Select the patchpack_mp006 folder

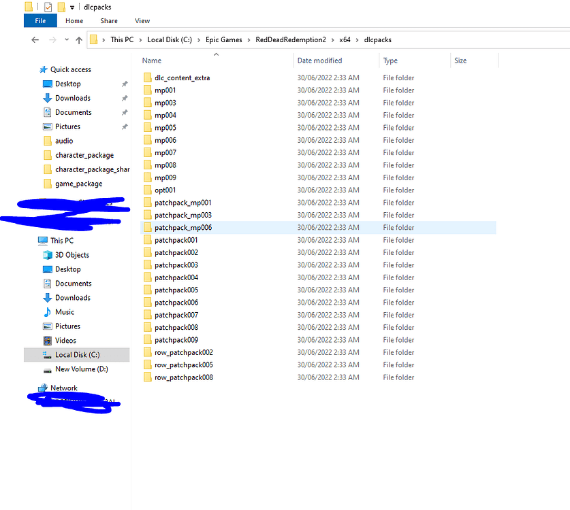(x=186, y=227)
